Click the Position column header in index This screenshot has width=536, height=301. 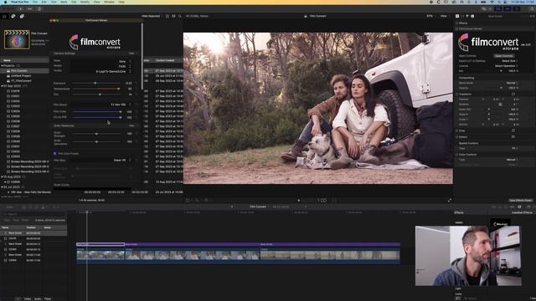click(x=31, y=227)
